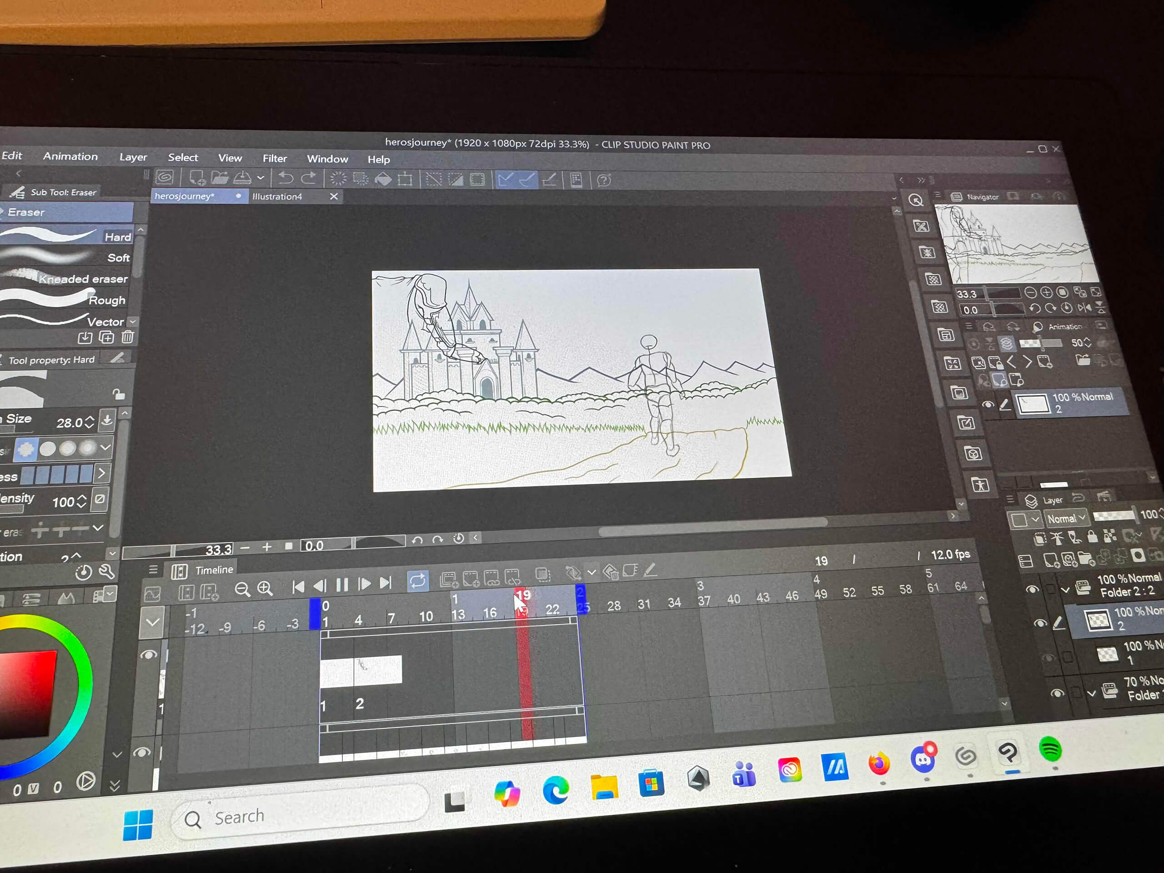Hide the first timeline track
This screenshot has width=1164, height=873.
(149, 654)
